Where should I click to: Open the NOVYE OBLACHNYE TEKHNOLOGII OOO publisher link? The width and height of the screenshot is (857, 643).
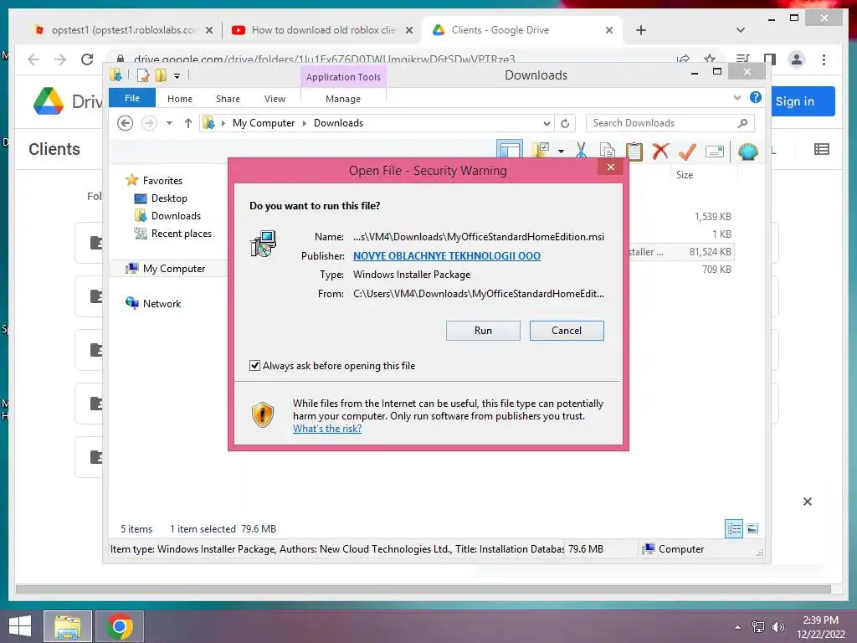pos(447,256)
